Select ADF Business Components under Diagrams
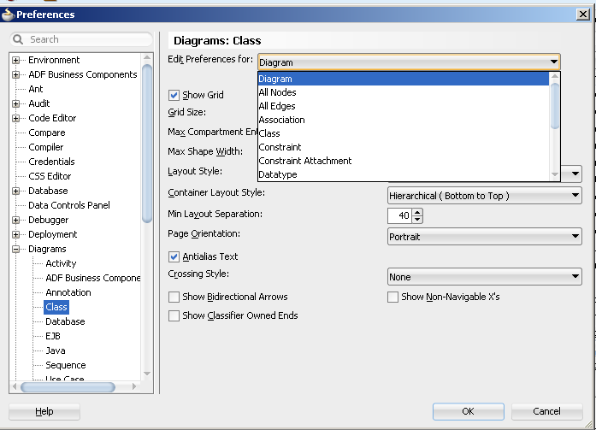Image resolution: width=596 pixels, height=430 pixels. coord(92,278)
